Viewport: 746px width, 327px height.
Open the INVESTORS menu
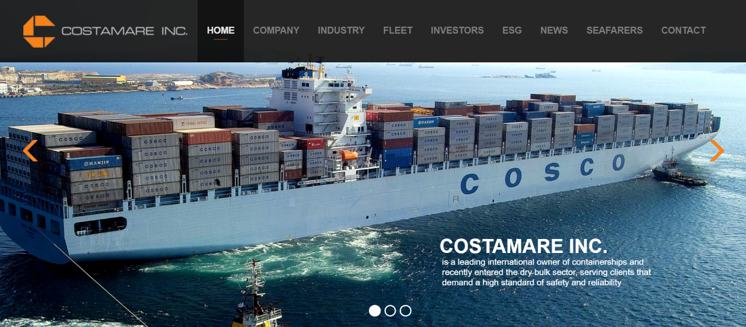(x=458, y=31)
